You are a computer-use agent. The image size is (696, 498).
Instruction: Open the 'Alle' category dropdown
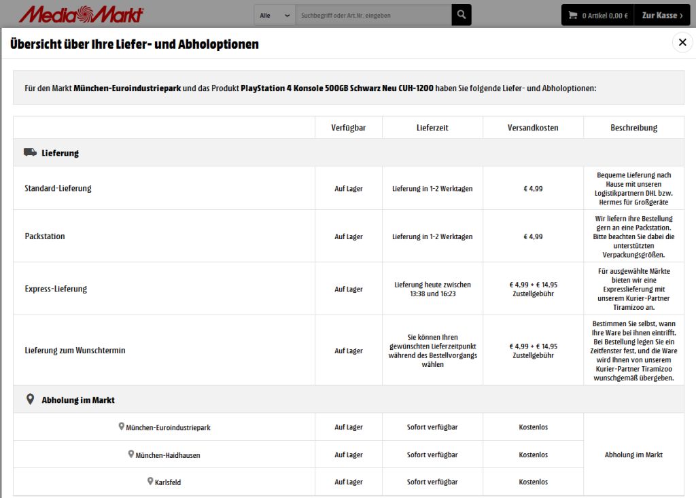click(x=275, y=15)
